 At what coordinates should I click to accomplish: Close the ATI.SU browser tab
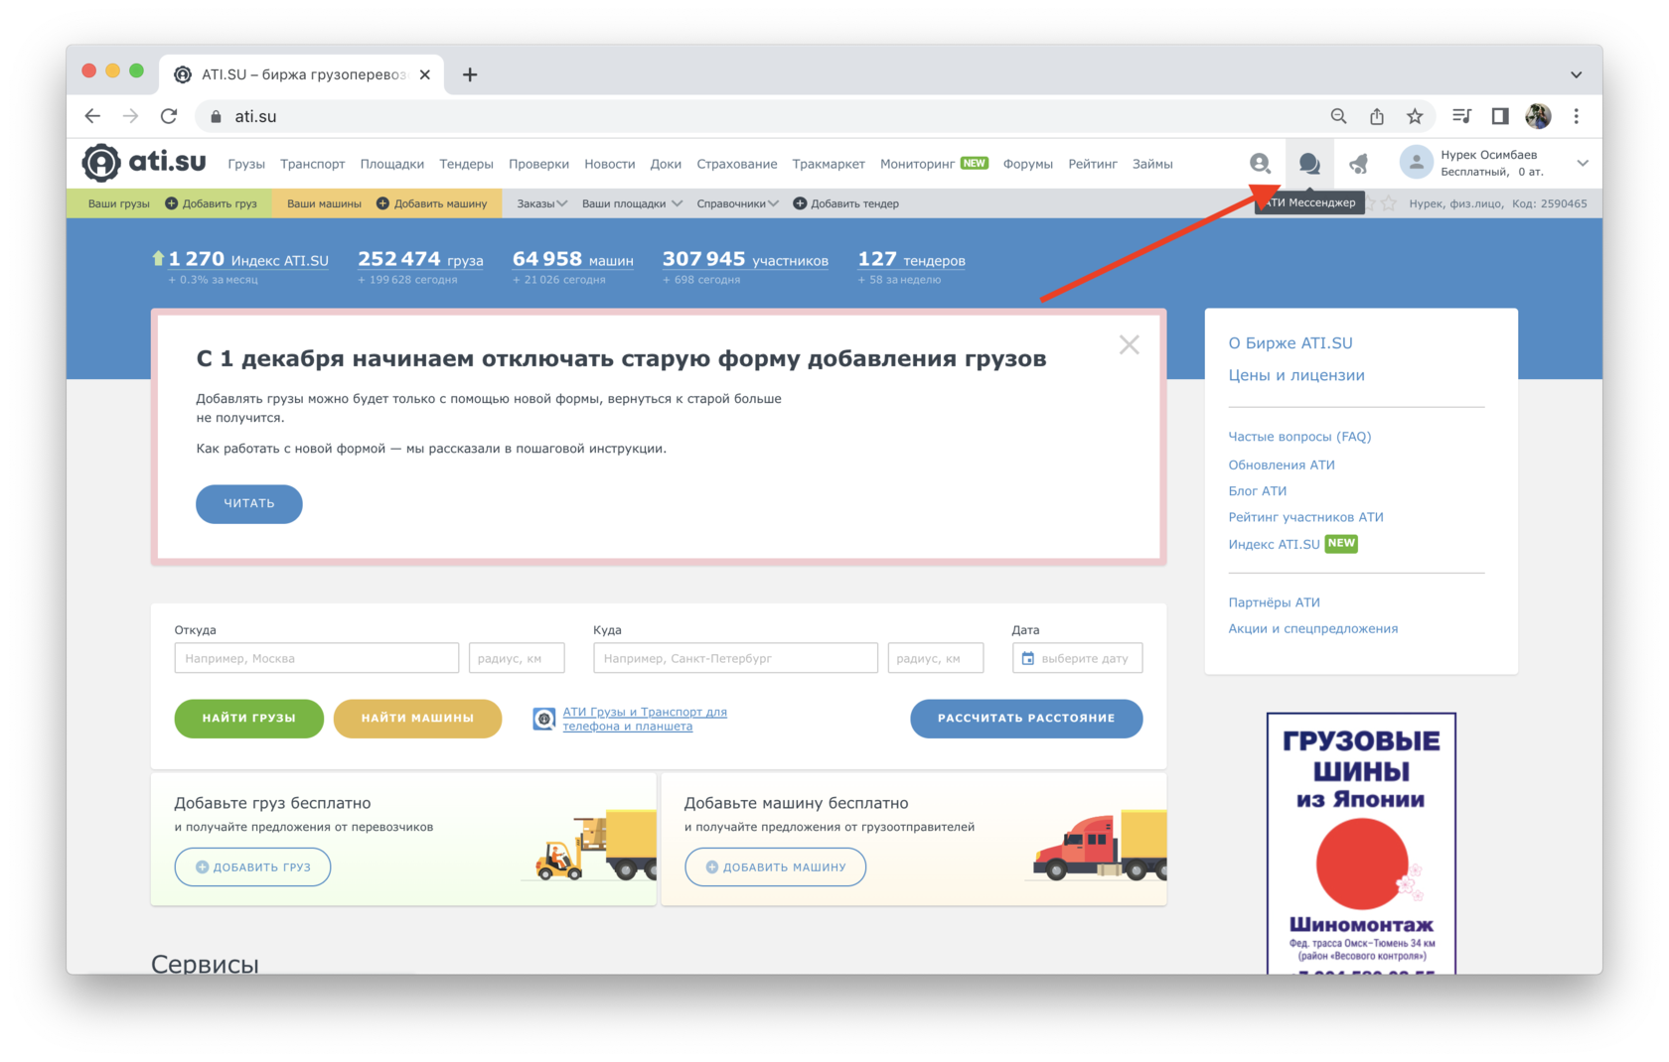click(x=424, y=74)
